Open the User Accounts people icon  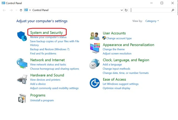[x=95, y=36]
